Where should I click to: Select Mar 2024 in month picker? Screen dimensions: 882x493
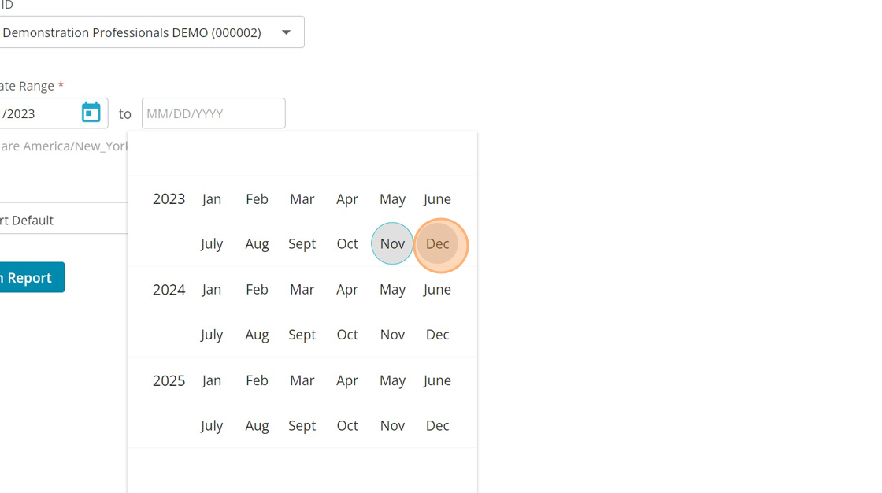(302, 290)
